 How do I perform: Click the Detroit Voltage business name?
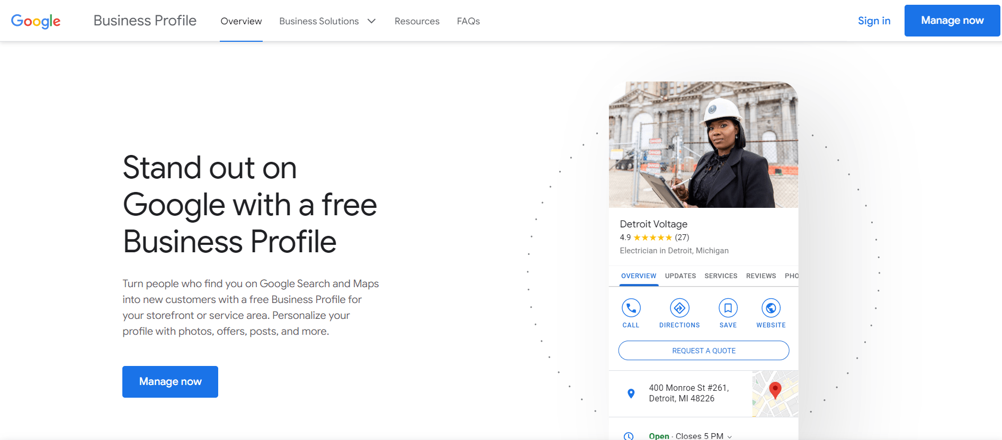(654, 224)
